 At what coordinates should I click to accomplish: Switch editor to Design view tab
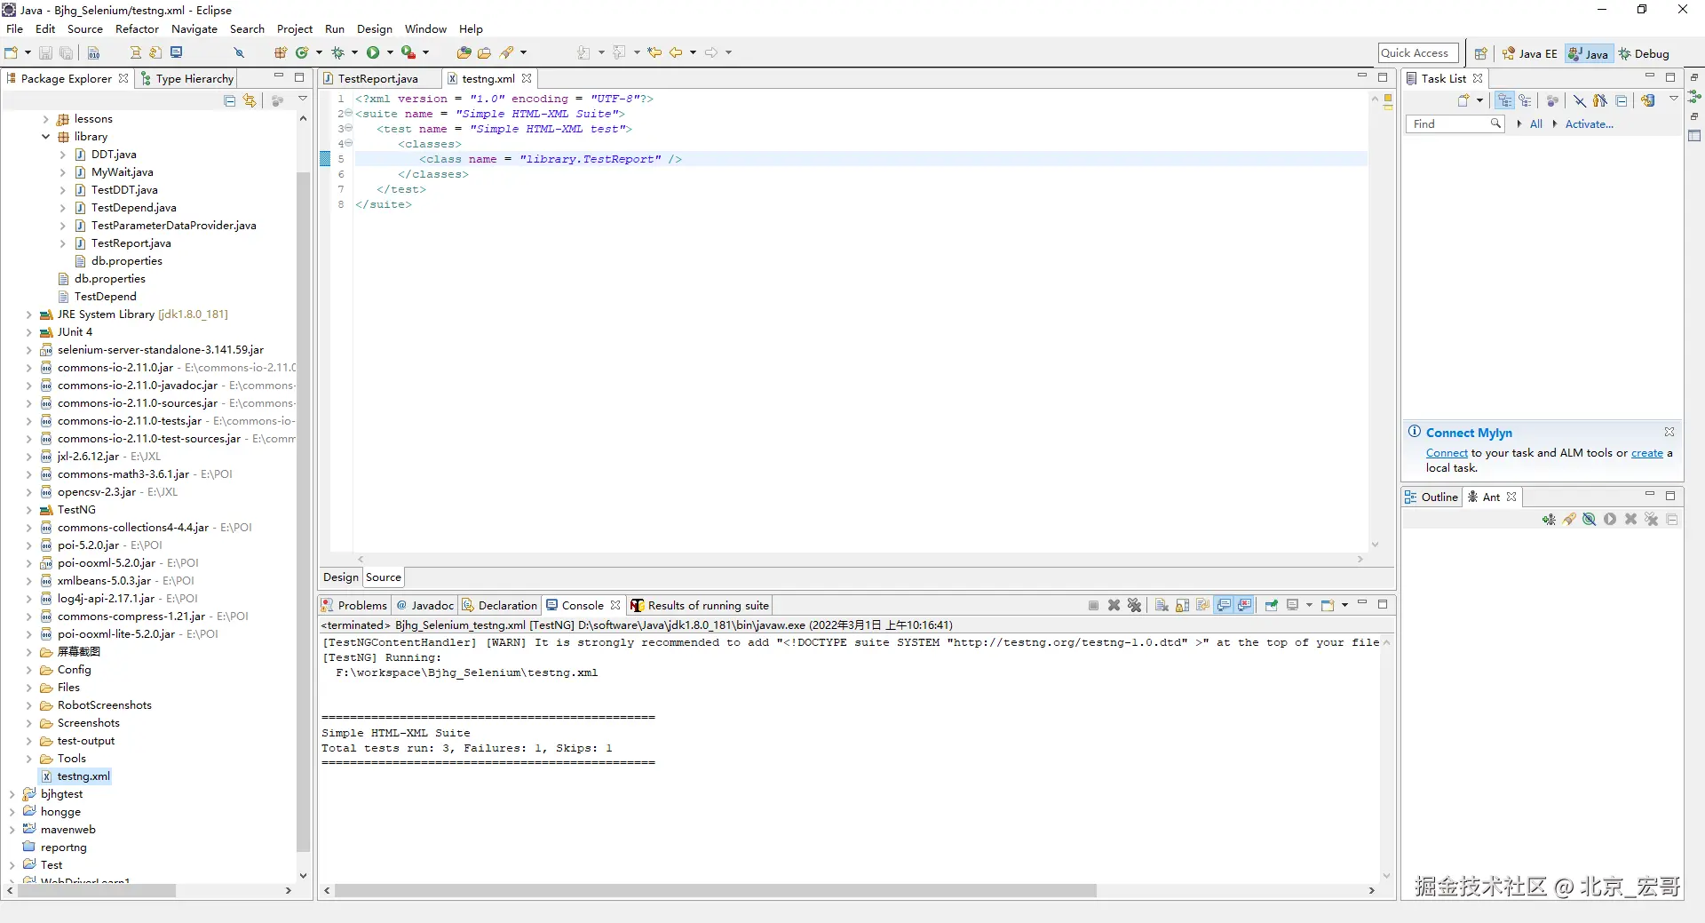[x=341, y=577]
